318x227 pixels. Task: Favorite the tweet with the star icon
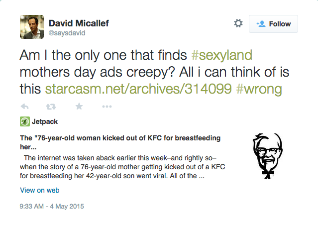(x=79, y=106)
